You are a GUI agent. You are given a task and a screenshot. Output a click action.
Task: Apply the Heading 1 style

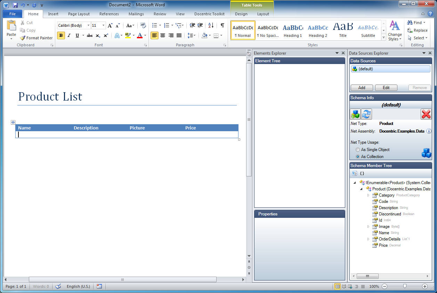point(293,31)
